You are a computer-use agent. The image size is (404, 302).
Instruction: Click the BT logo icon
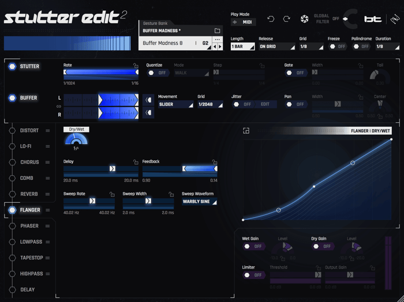click(x=373, y=19)
